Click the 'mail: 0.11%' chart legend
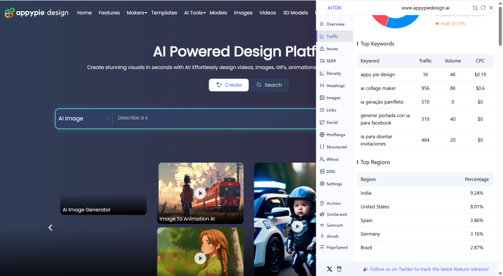 click(450, 24)
